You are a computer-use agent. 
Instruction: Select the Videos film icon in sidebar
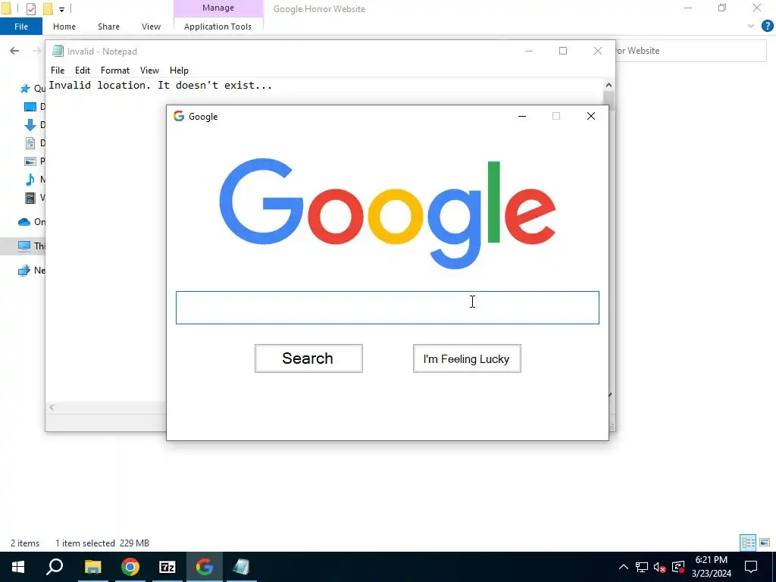[x=30, y=198]
